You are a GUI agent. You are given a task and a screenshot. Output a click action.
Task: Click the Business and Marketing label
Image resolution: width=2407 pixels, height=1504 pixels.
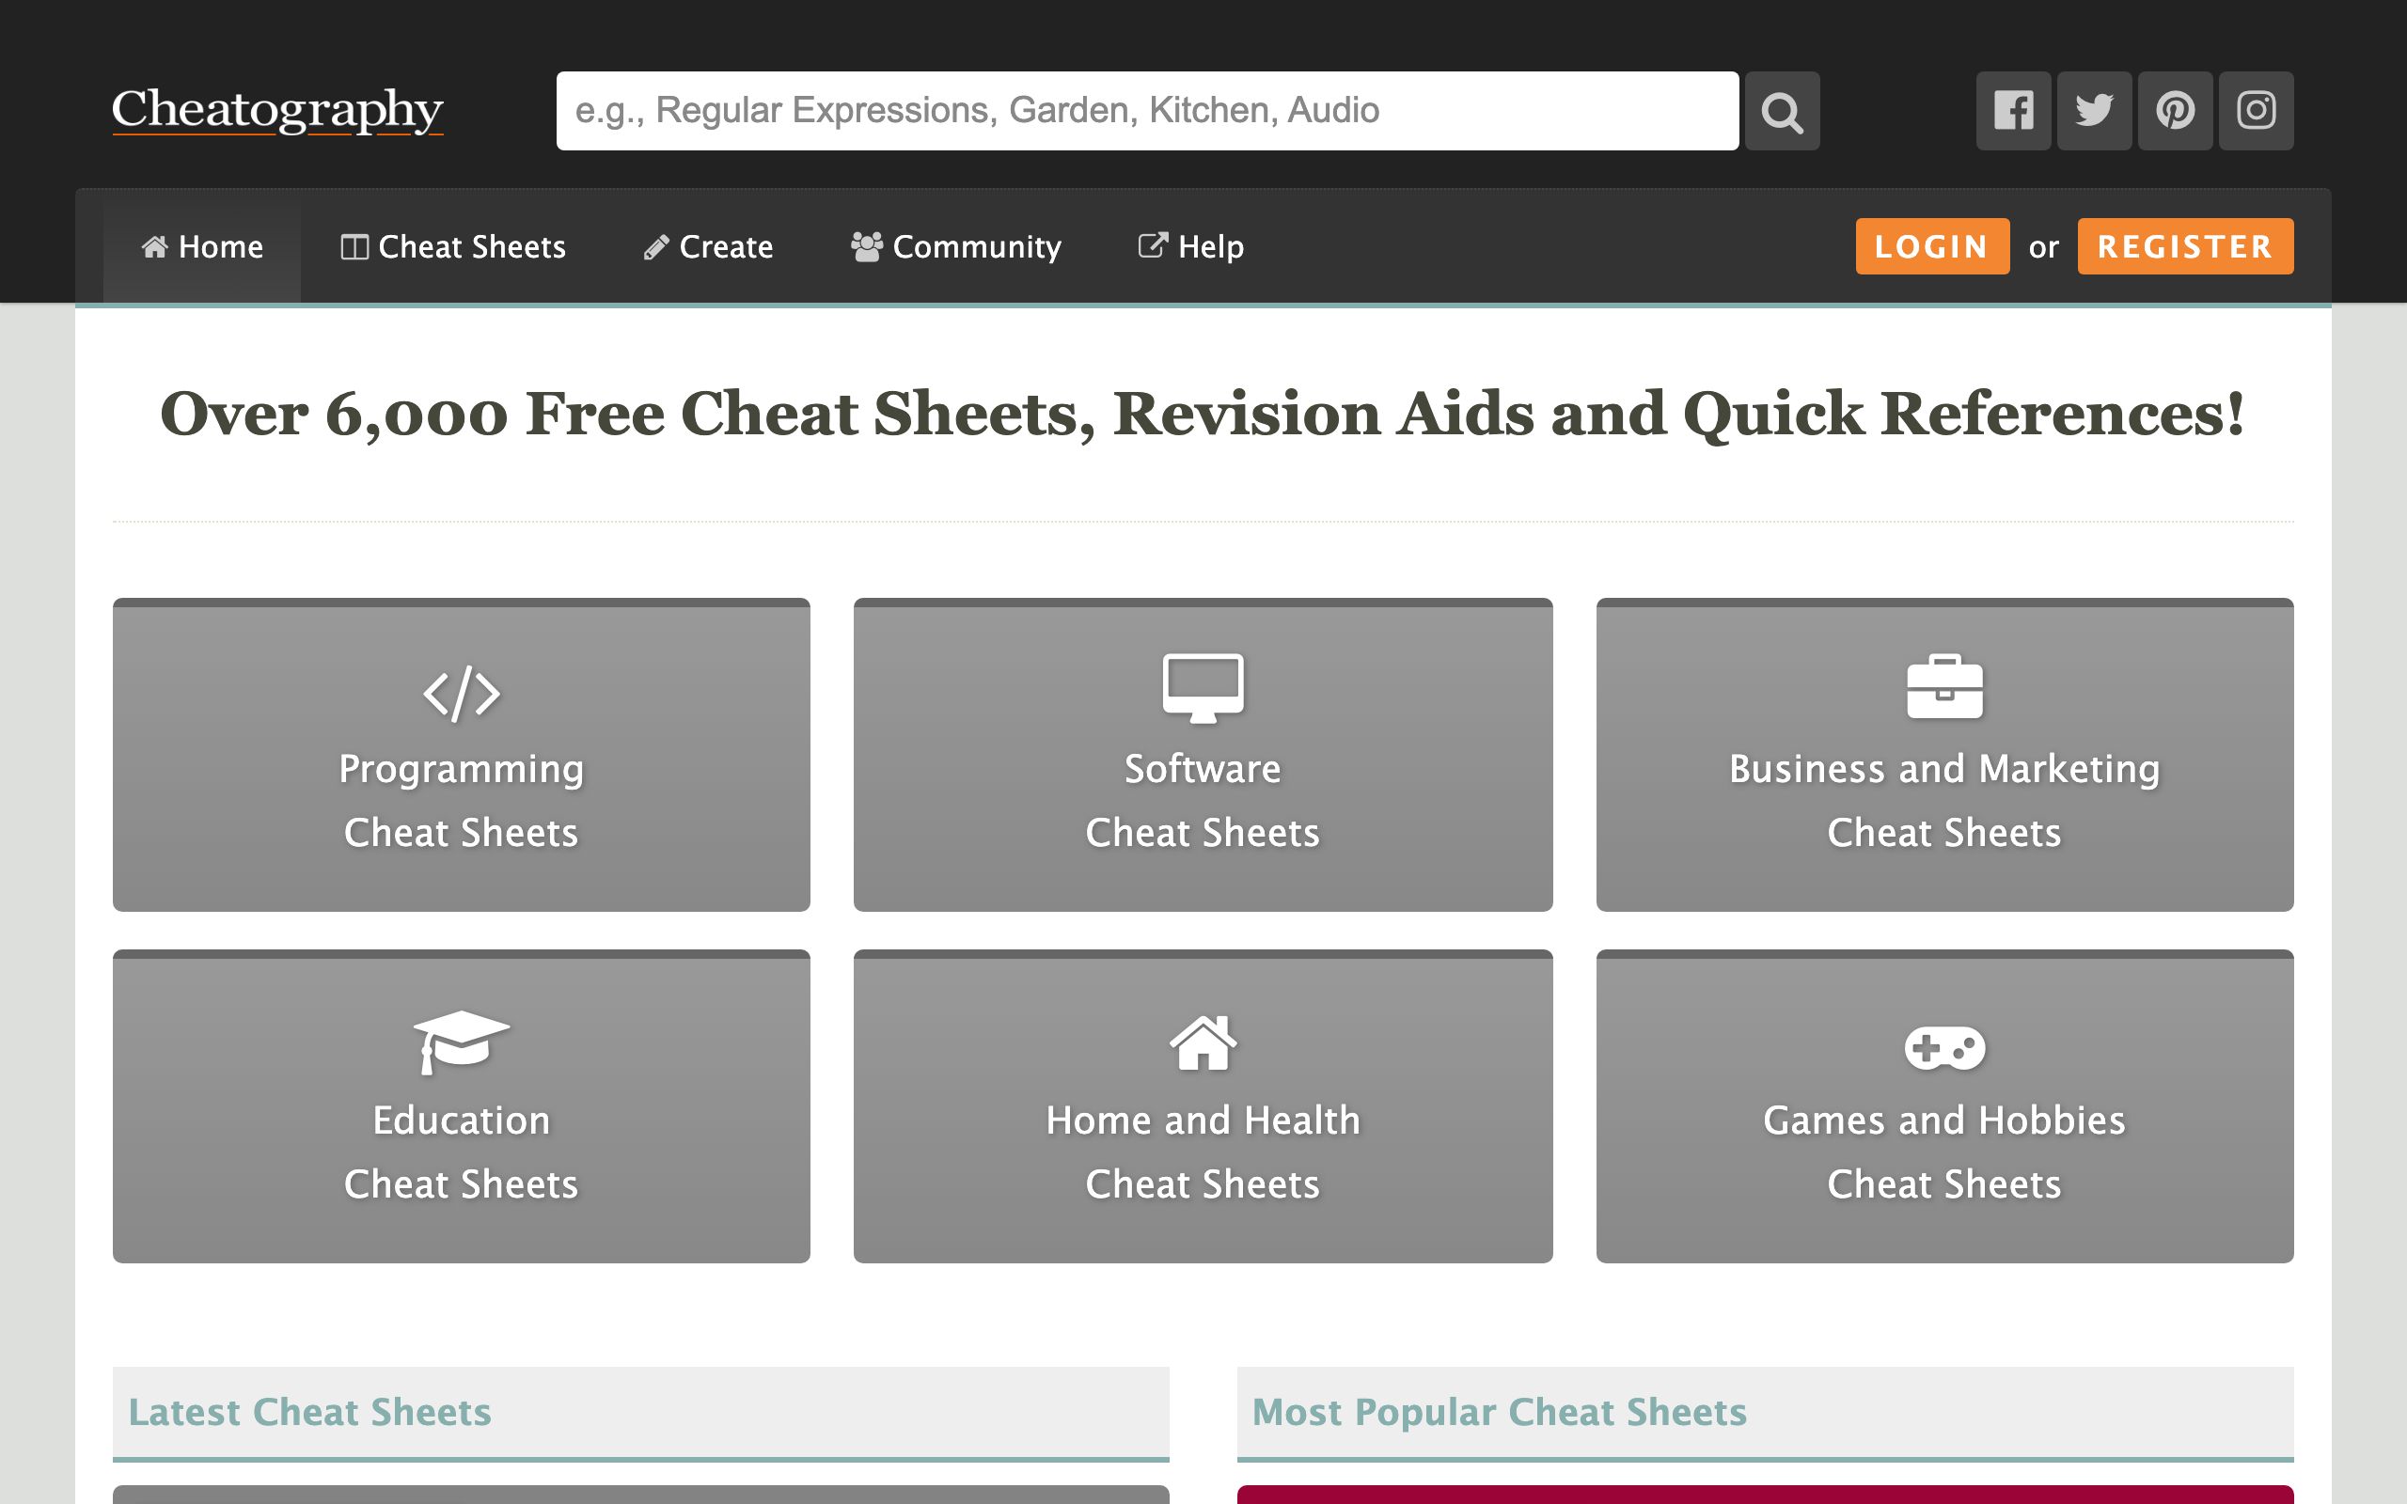[1944, 769]
